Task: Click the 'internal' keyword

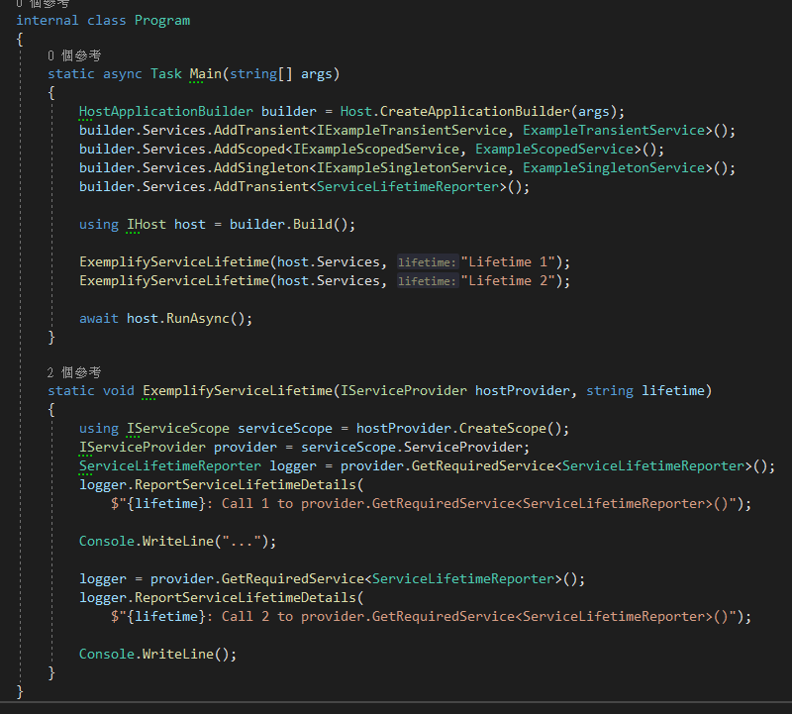Action: (47, 21)
